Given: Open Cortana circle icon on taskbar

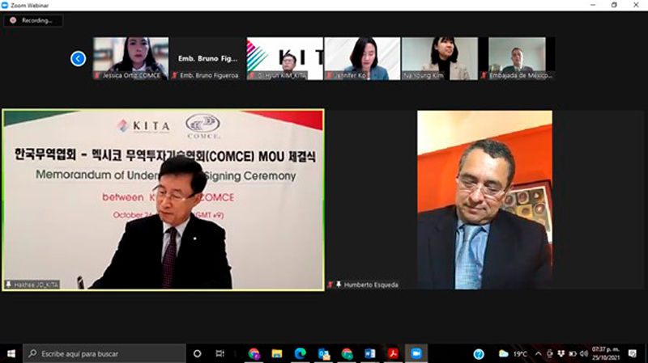Looking at the screenshot, I should coord(197,353).
